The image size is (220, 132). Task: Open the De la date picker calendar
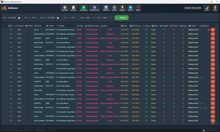coord(19,18)
